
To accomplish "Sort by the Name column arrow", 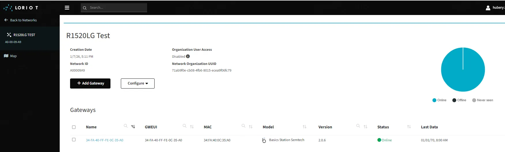I will coord(133,127).
